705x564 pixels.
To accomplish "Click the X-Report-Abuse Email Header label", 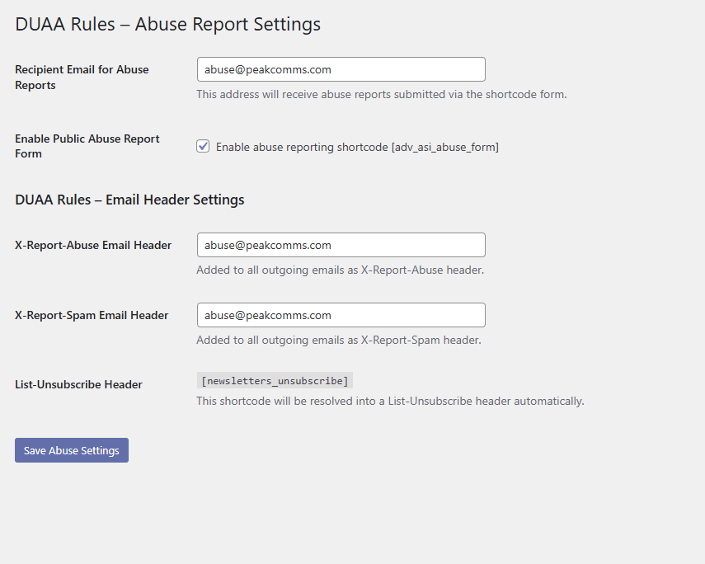I will [93, 245].
